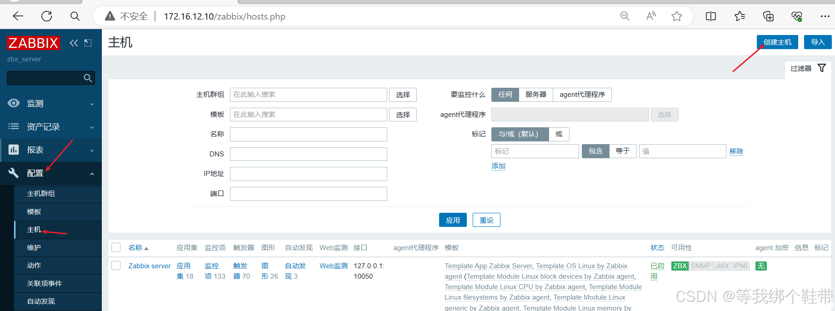Click the ZABBIX logo

tap(33, 43)
